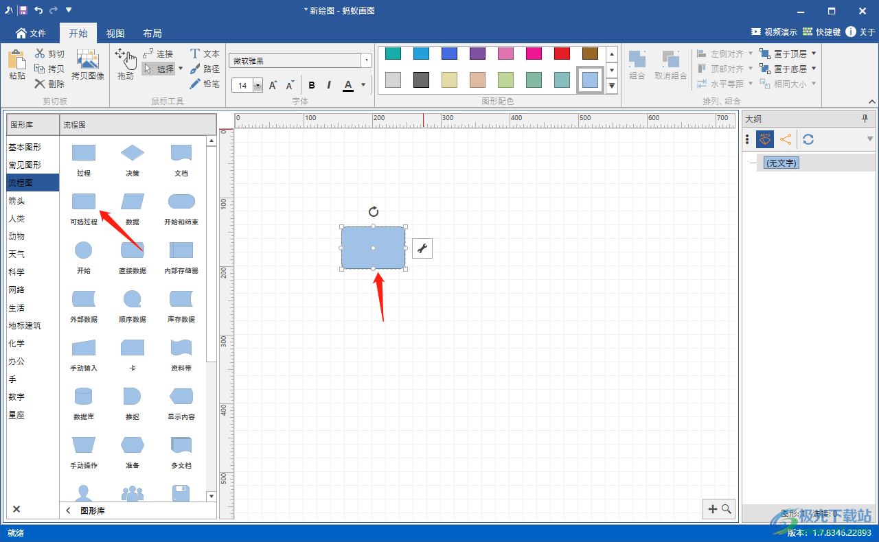Select the (无文字) outline item
The height and width of the screenshot is (542, 879).
(x=782, y=163)
